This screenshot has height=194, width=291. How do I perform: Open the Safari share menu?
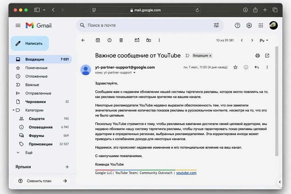[x=255, y=10]
